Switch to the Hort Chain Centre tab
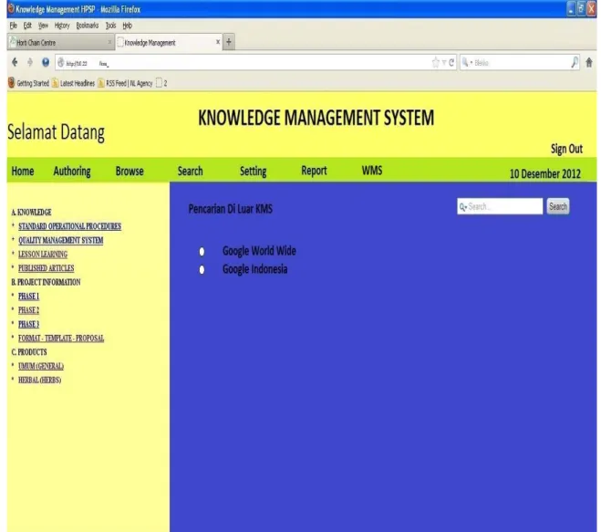The height and width of the screenshot is (532, 601). click(x=60, y=42)
